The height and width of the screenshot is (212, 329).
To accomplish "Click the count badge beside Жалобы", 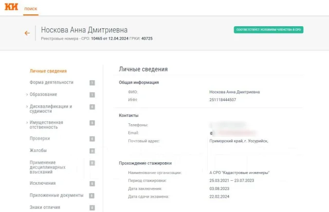I will pos(92,151).
